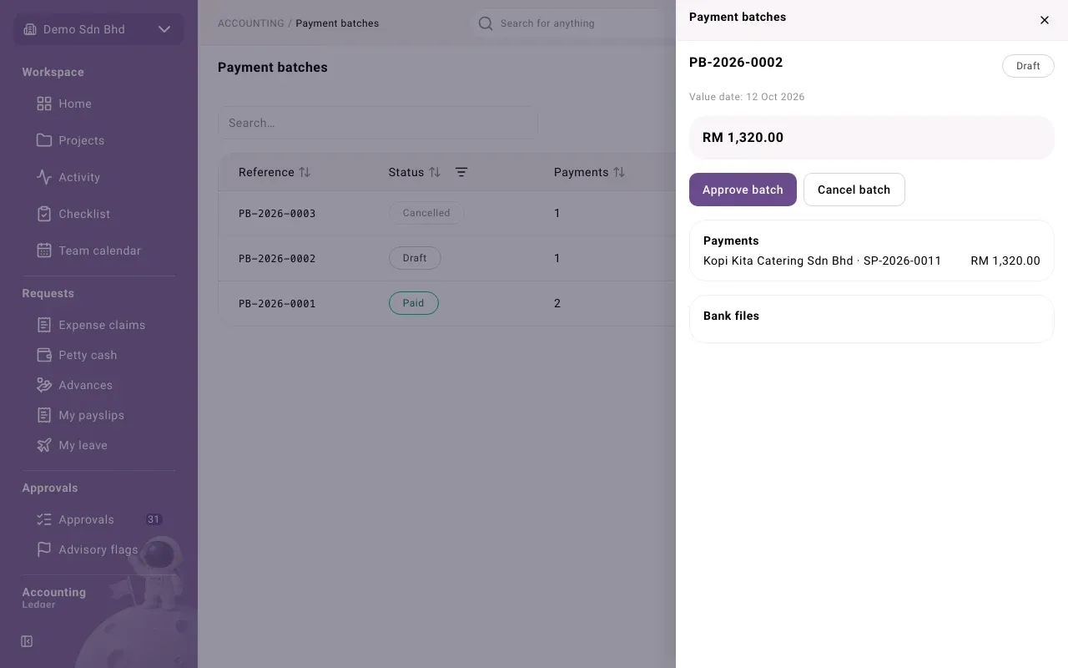Click the RM 1,320.00 total amount

click(x=743, y=138)
